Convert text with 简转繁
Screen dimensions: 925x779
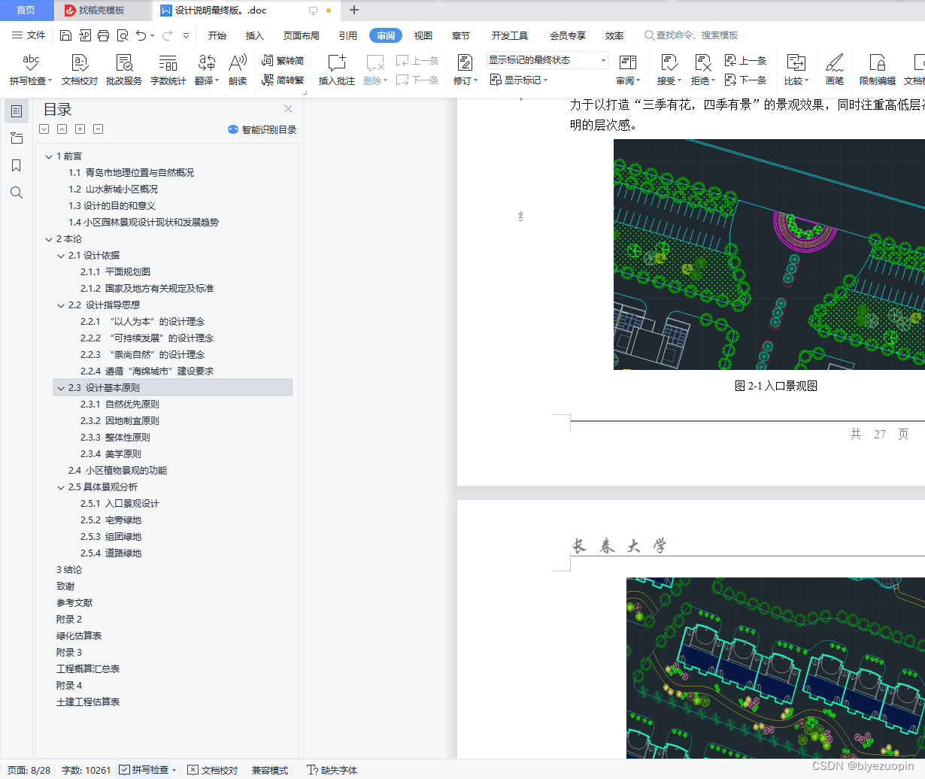pos(283,80)
